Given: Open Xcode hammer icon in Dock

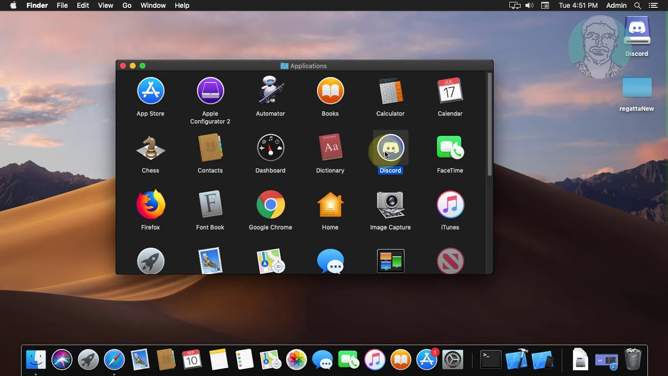Looking at the screenshot, I should tap(517, 359).
